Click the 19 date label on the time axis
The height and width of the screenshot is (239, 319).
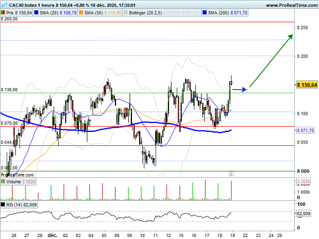(232, 235)
